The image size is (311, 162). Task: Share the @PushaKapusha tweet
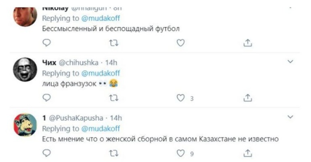pyautogui.click(x=248, y=153)
